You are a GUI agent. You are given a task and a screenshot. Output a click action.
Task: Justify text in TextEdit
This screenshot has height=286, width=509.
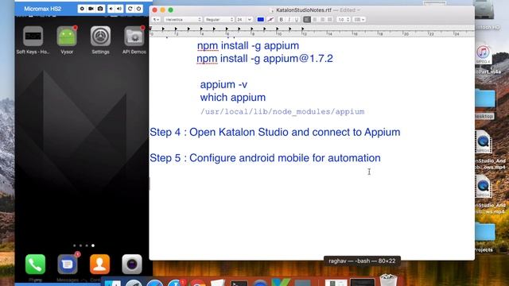[x=329, y=19]
